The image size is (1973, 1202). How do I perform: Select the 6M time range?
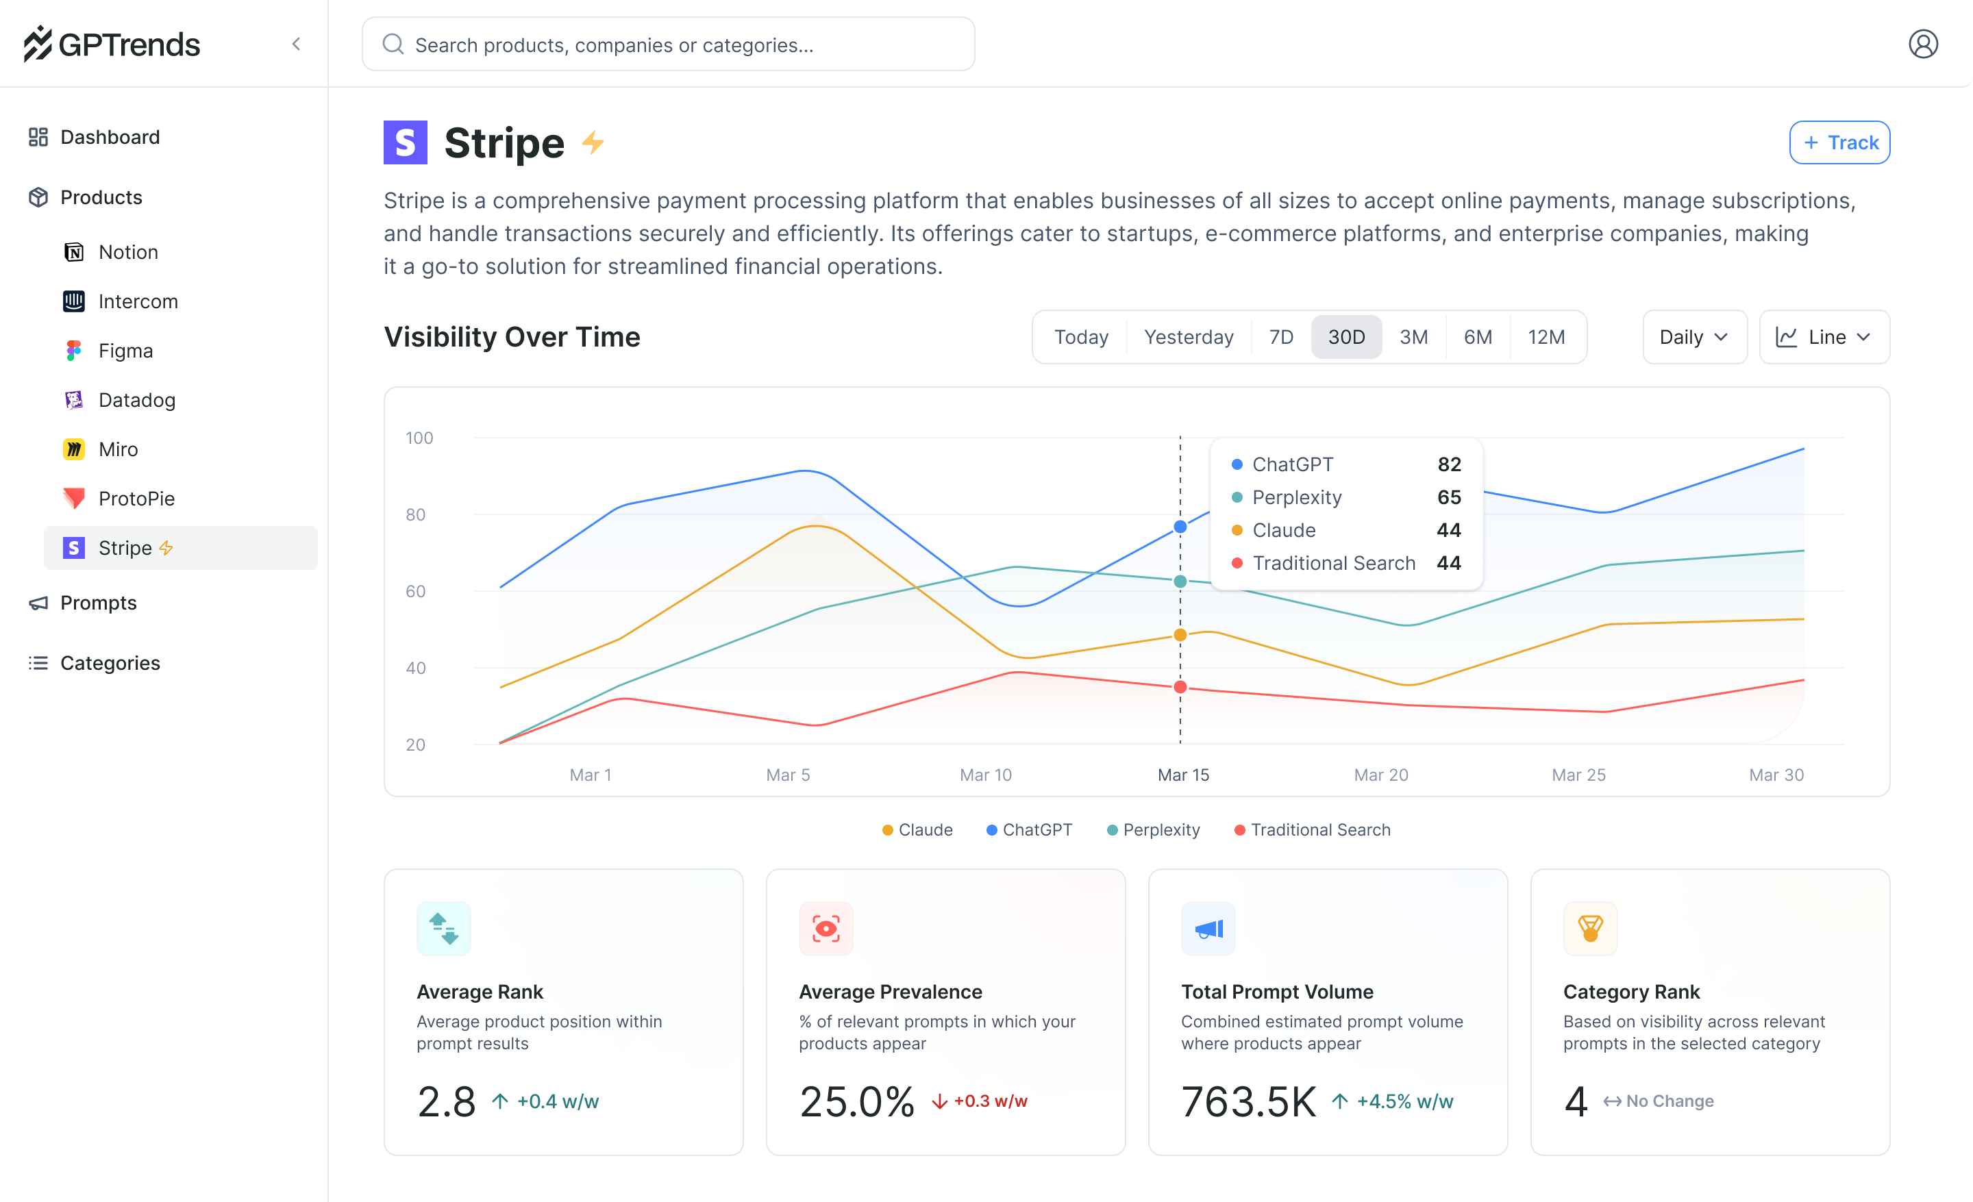(x=1477, y=337)
